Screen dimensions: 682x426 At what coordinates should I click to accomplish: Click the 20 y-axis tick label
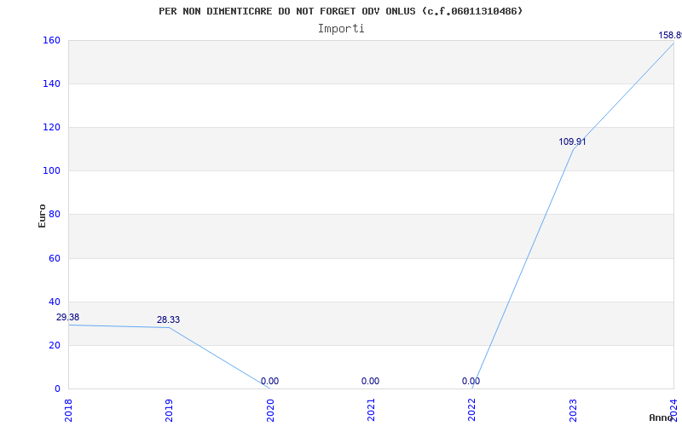[55, 346]
